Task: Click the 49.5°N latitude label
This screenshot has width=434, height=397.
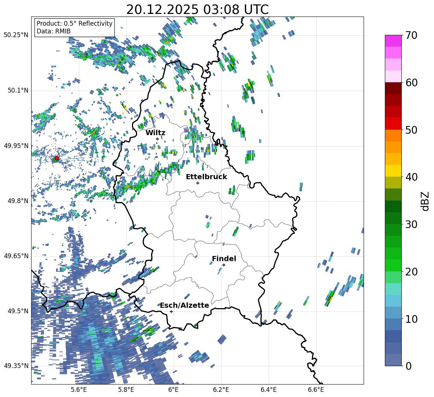Action: point(18,311)
